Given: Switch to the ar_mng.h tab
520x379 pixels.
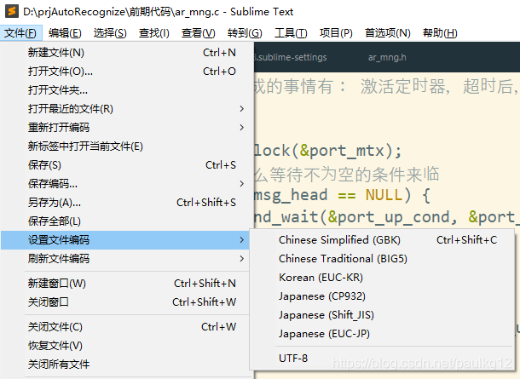Looking at the screenshot, I should coord(387,57).
